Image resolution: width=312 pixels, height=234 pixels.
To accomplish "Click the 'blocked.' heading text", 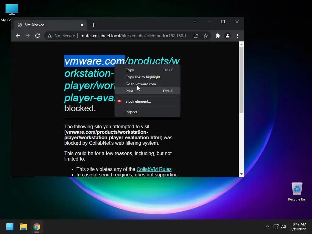I will coord(80,108).
